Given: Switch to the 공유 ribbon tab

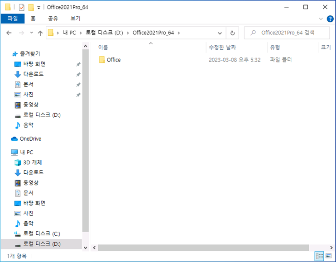Looking at the screenshot, I should point(53,19).
